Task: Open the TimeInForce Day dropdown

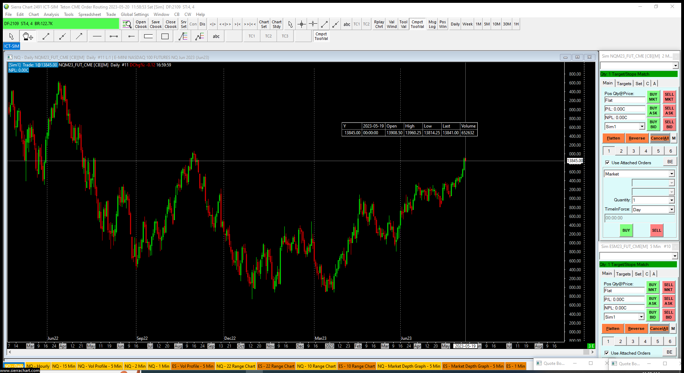Action: click(672, 209)
